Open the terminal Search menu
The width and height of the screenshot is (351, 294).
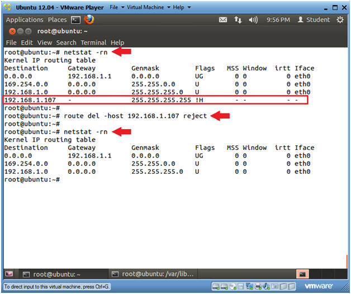tap(66, 42)
